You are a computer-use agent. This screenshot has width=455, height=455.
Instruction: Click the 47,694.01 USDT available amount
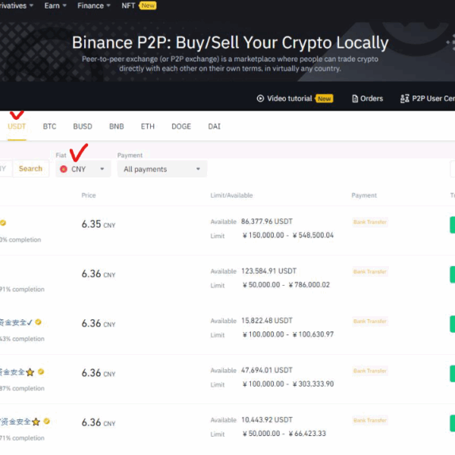click(x=267, y=370)
